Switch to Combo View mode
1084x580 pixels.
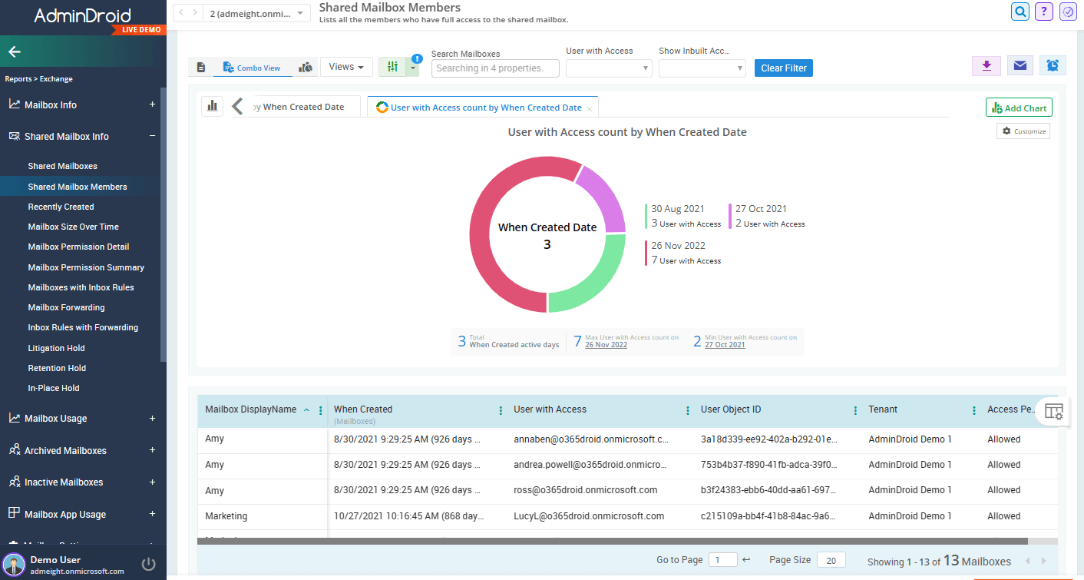click(252, 68)
